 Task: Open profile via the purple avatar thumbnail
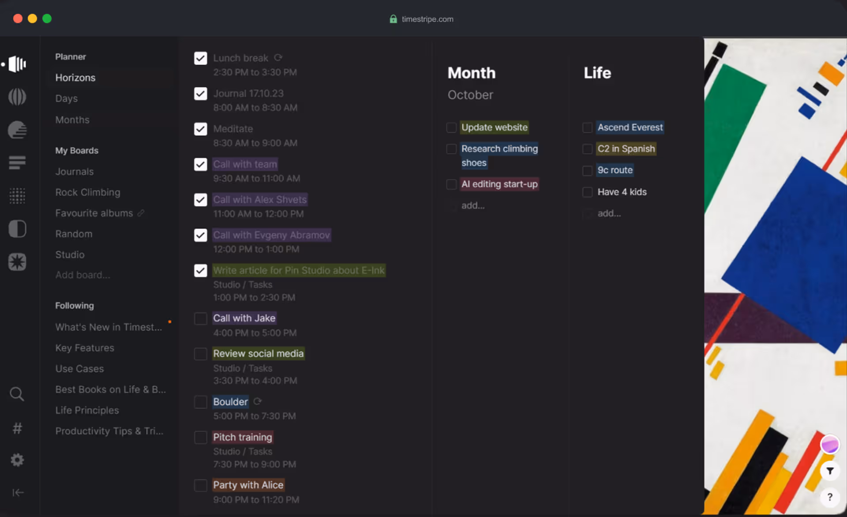(830, 444)
